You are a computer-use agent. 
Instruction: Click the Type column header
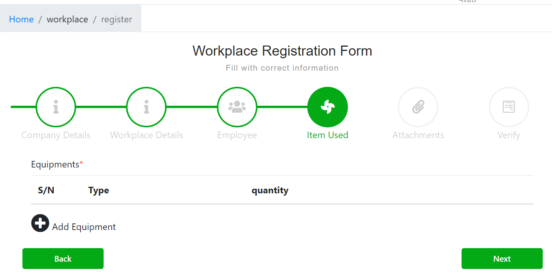[98, 190]
